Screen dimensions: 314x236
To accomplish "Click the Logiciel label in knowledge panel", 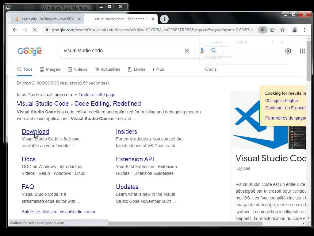I will pyautogui.click(x=243, y=169).
